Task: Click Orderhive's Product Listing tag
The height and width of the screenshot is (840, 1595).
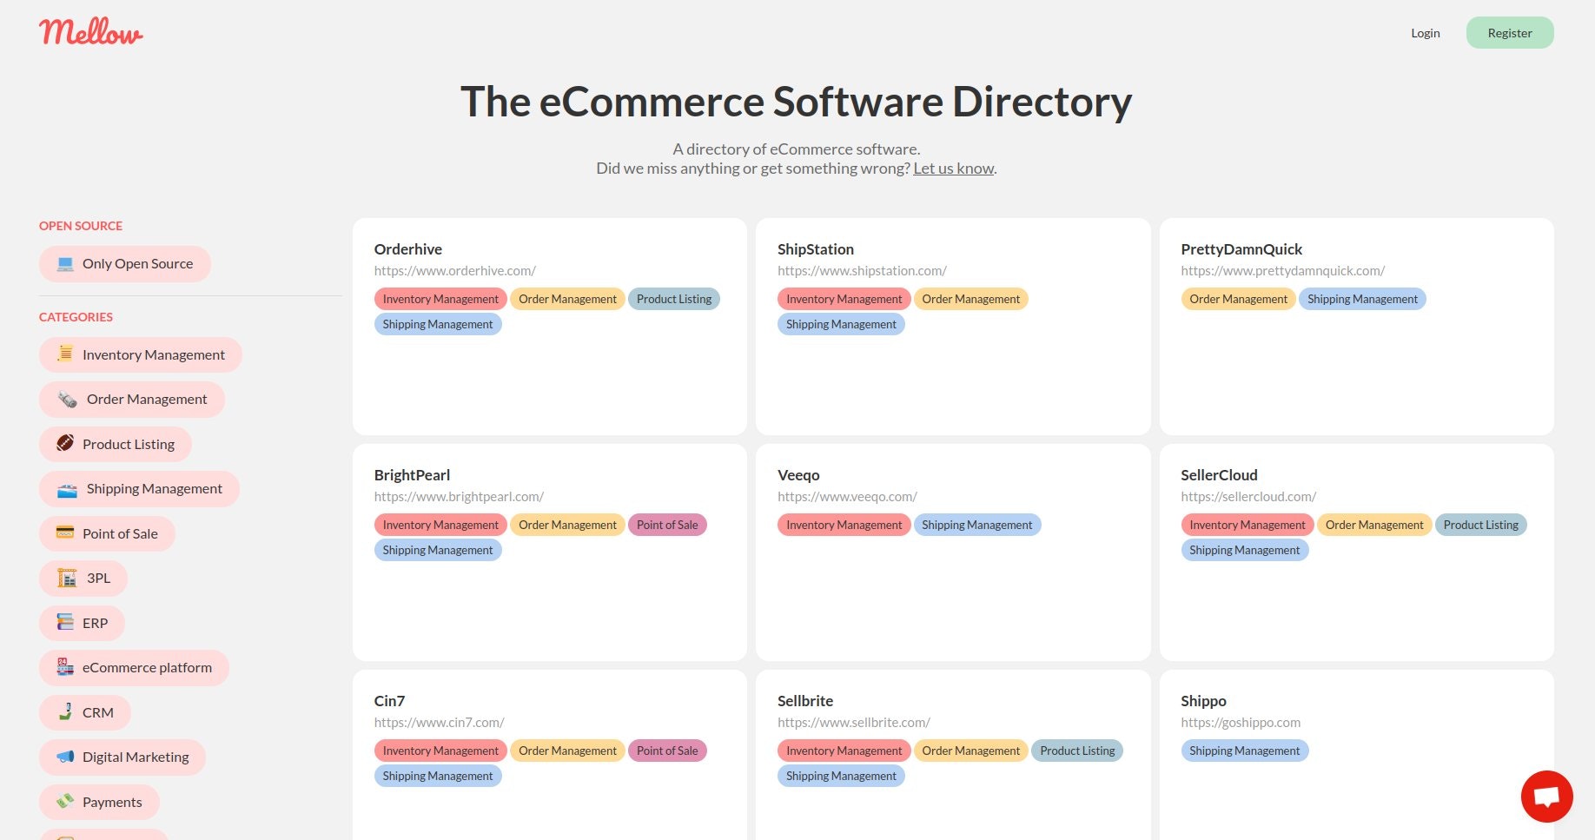Action: tap(674, 299)
